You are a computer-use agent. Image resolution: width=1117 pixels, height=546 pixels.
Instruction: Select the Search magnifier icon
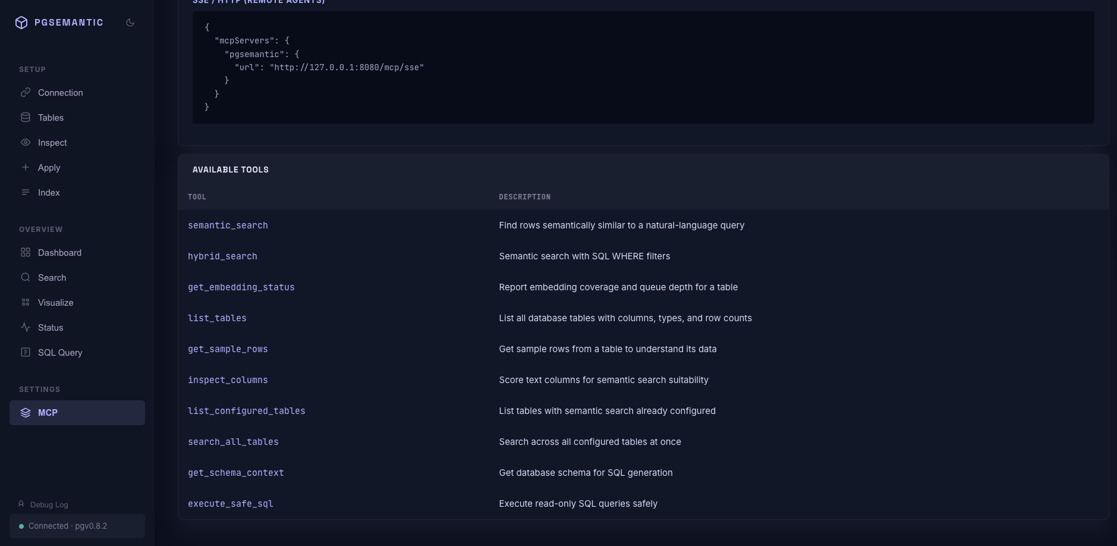point(26,277)
